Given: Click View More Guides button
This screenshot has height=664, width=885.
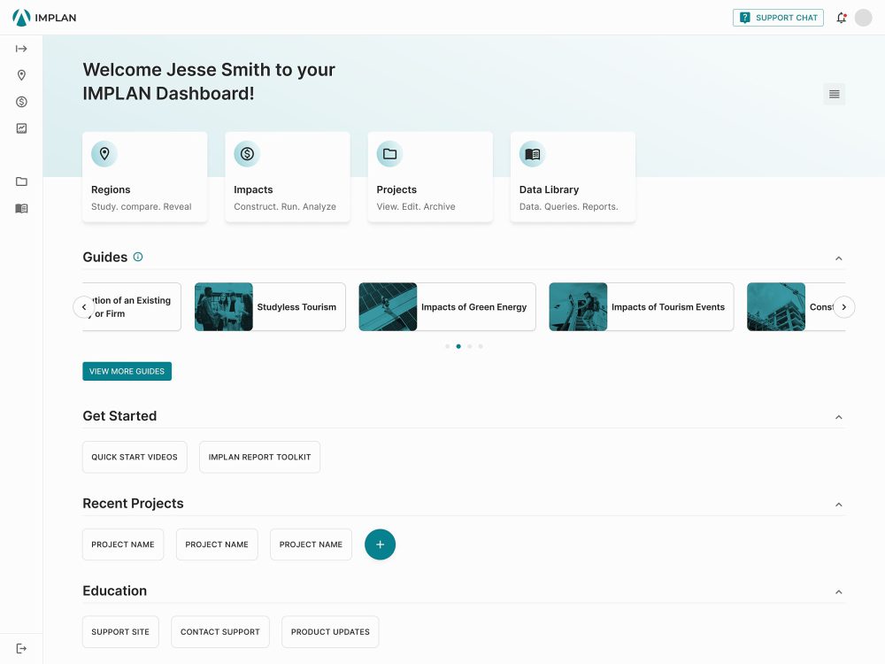Looking at the screenshot, I should point(127,371).
